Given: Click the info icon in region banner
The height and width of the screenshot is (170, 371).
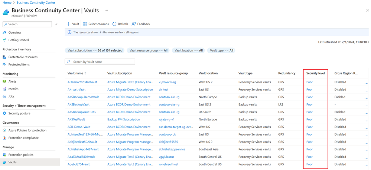Looking at the screenshot, I should tap(69, 32).
